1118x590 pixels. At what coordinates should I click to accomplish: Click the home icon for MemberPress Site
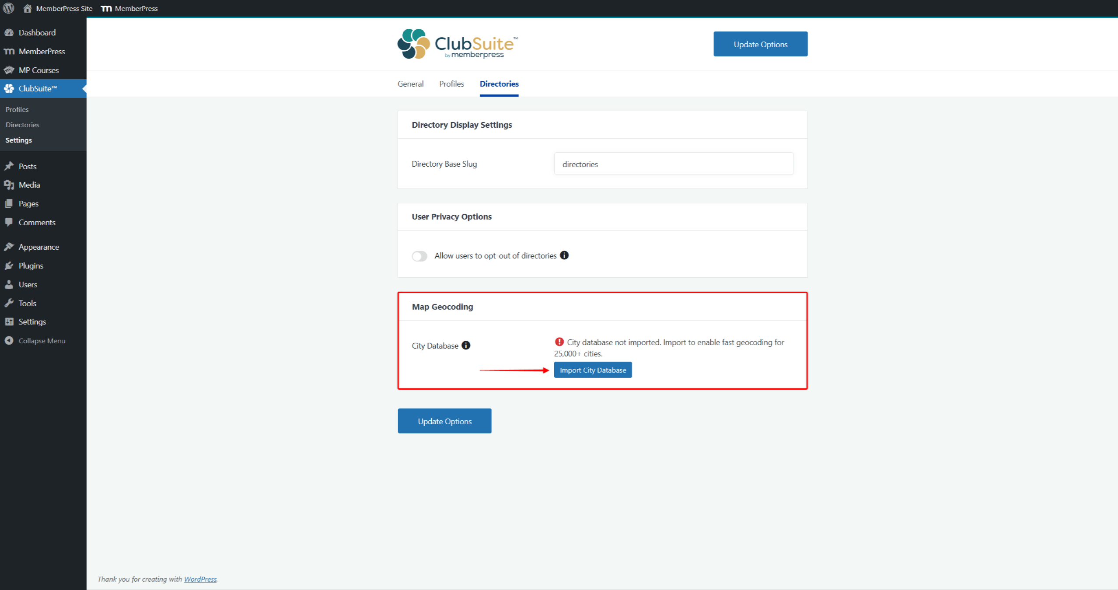point(28,8)
